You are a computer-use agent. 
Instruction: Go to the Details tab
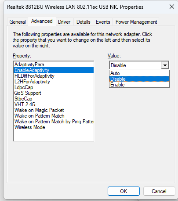click(84, 22)
